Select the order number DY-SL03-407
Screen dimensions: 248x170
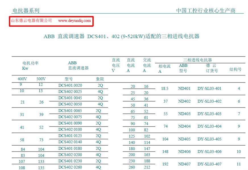pyautogui.click(x=209, y=164)
